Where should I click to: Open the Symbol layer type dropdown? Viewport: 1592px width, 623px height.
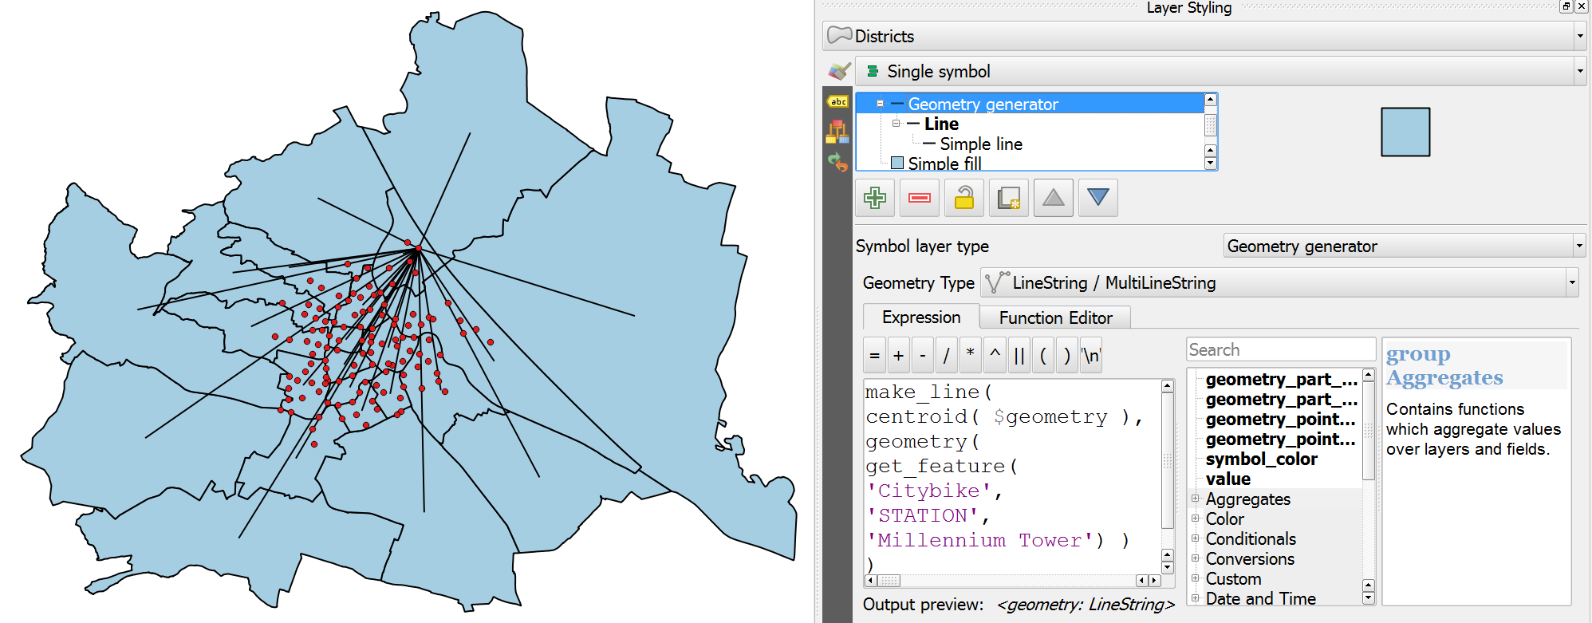pyautogui.click(x=1404, y=246)
